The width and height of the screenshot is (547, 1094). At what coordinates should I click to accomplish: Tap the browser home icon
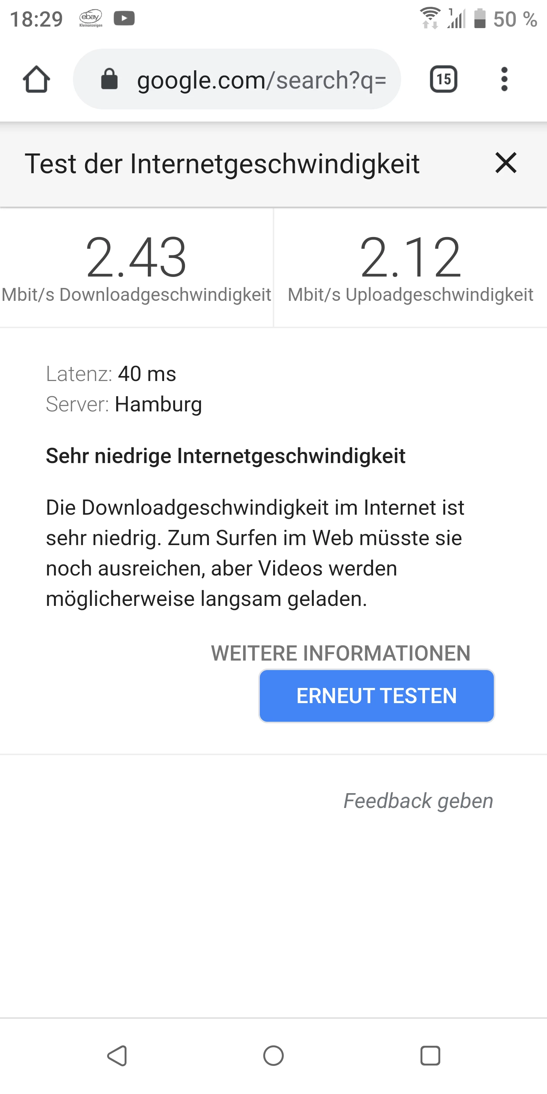coord(36,79)
